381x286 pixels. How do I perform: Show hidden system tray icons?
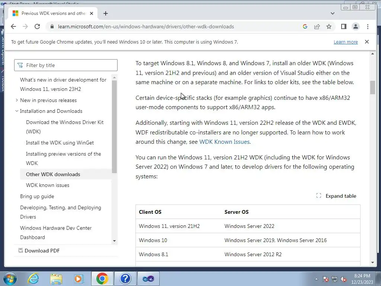point(316,279)
